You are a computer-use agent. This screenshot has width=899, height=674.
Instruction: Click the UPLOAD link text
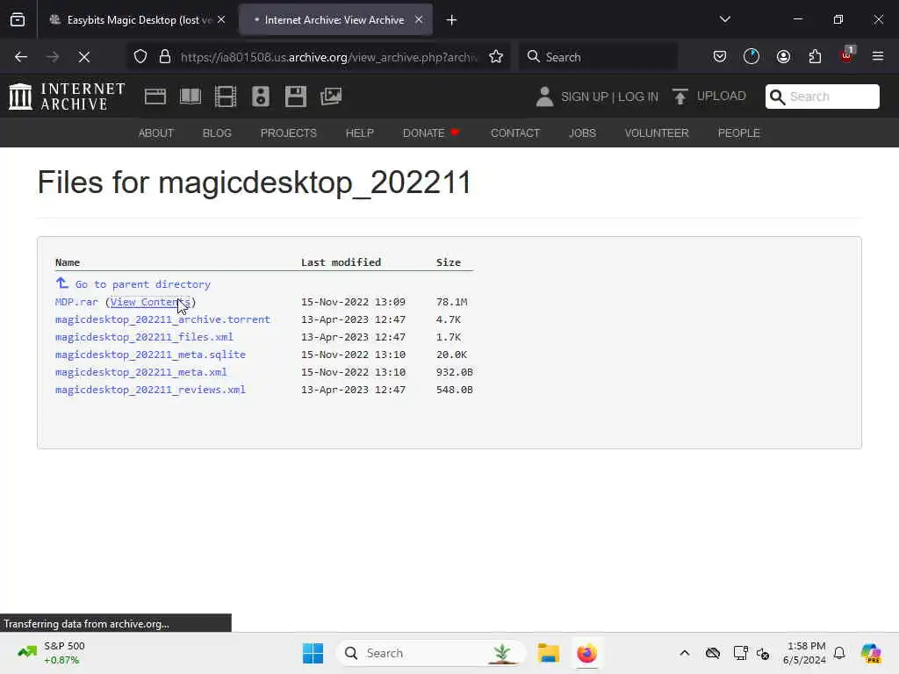pyautogui.click(x=722, y=97)
